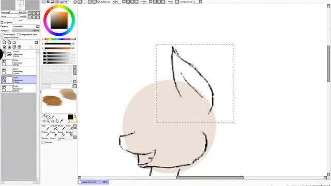Click the navigator preview thumbnail
The width and height of the screenshot is (331, 186).
point(20,5)
